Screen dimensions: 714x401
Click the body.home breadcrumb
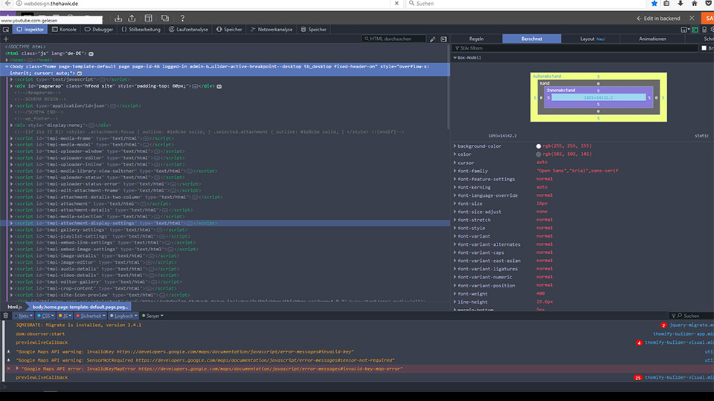80,307
